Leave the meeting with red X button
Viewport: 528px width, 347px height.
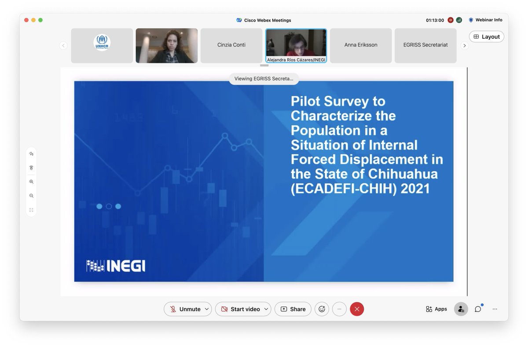click(x=357, y=309)
